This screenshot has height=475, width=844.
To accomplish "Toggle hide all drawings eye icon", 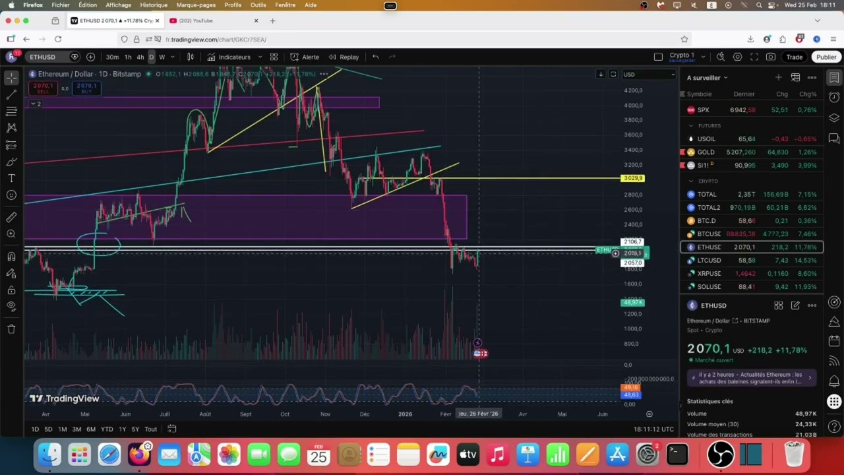I will coord(11,306).
